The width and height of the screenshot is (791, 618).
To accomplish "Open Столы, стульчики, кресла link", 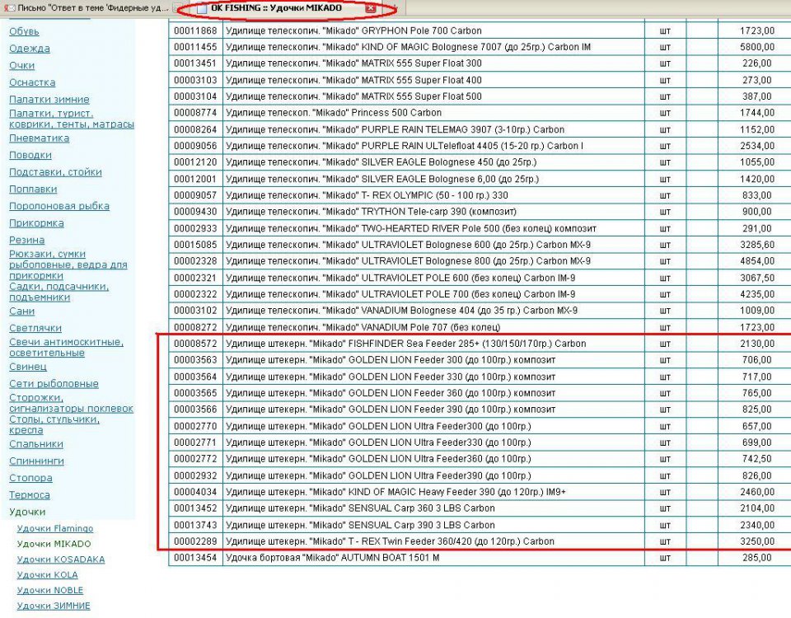I will [x=54, y=425].
